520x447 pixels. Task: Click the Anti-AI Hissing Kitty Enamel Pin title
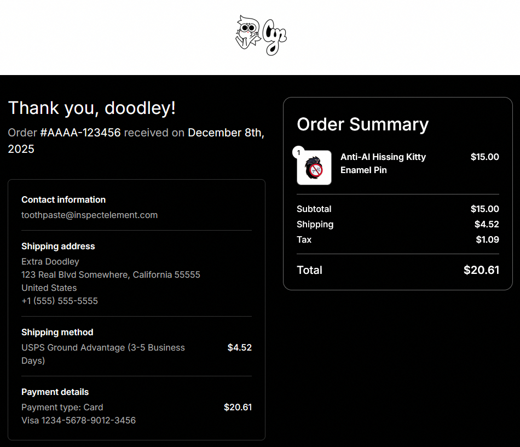pyautogui.click(x=383, y=163)
